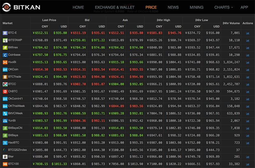Click the BTCTrade exchange logo icon

(5, 77)
